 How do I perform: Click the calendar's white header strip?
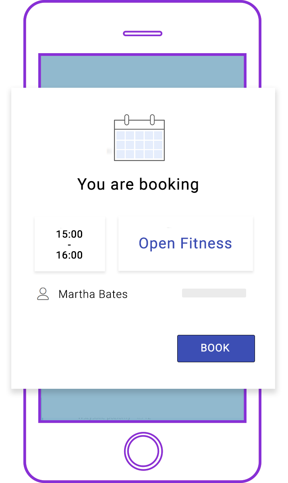pos(139,125)
